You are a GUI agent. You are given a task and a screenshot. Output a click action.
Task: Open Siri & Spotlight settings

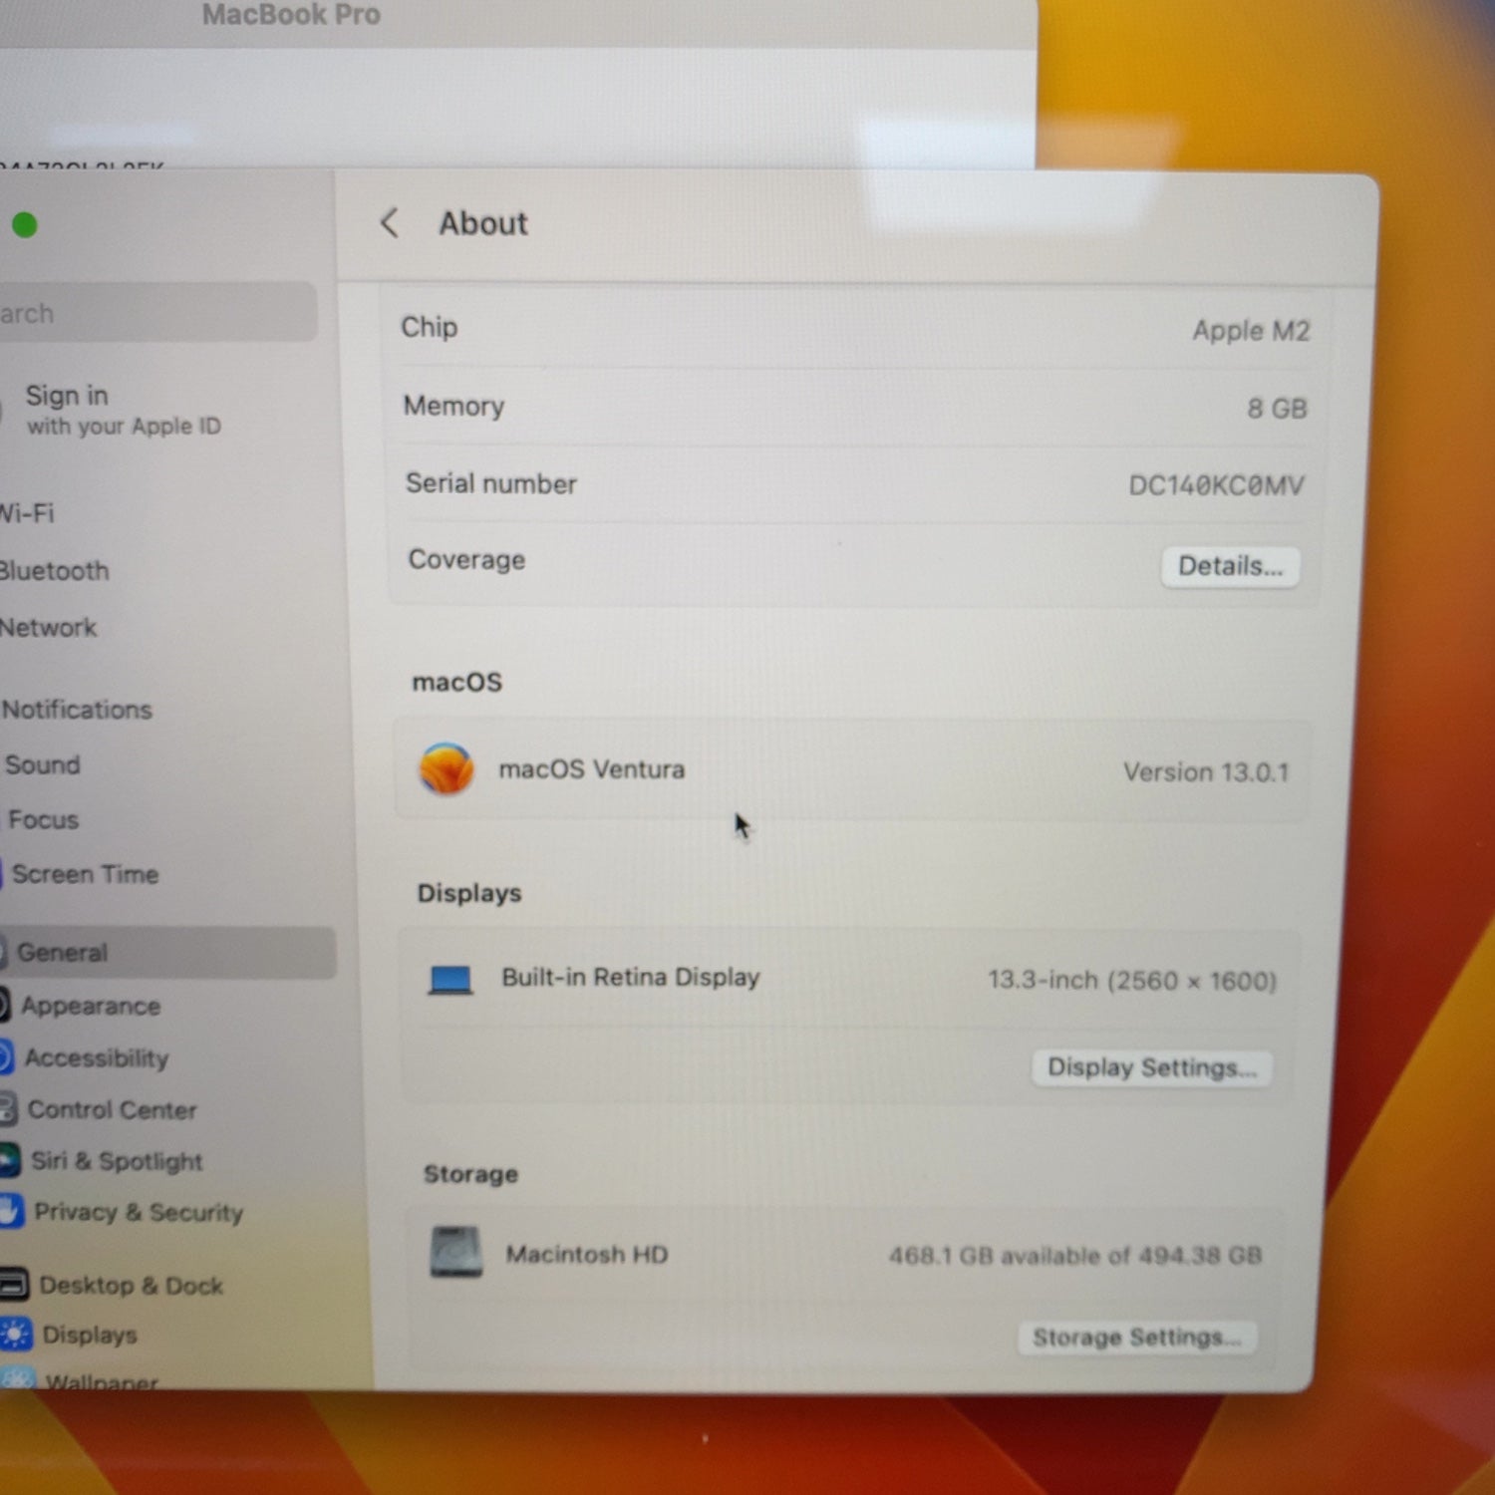click(117, 1161)
